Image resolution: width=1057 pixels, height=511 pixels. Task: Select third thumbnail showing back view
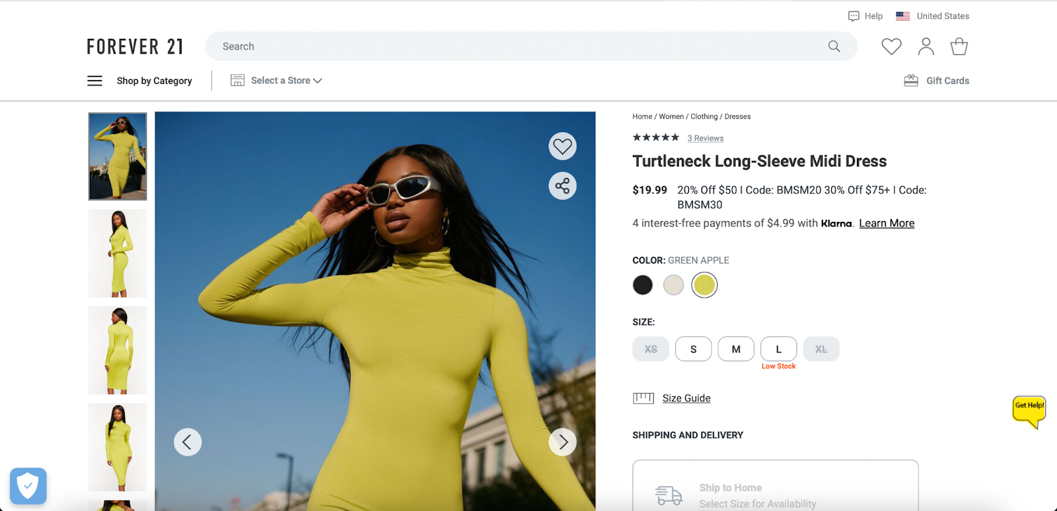118,351
